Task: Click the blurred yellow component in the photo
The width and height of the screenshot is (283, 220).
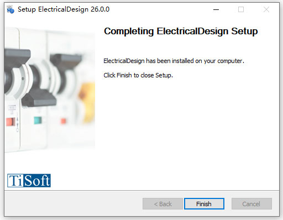Action: [x=87, y=102]
